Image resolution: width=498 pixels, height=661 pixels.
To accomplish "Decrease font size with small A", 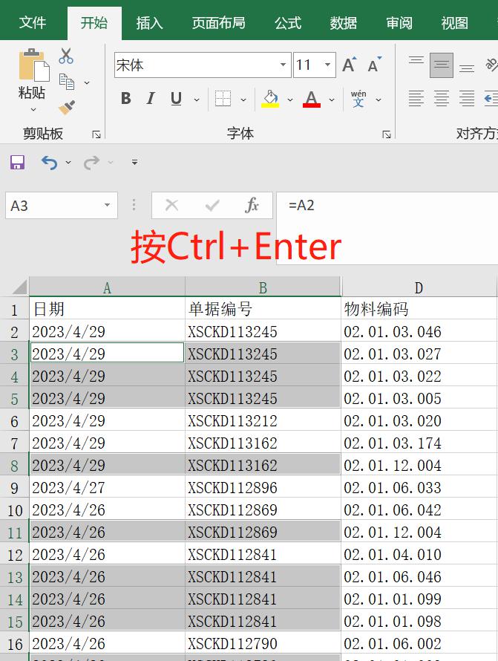I will click(x=374, y=65).
